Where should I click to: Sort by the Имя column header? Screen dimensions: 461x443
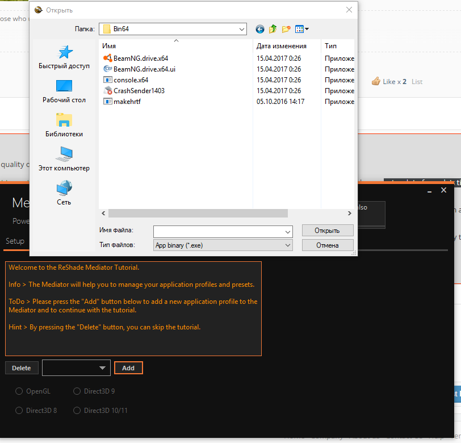click(x=109, y=46)
